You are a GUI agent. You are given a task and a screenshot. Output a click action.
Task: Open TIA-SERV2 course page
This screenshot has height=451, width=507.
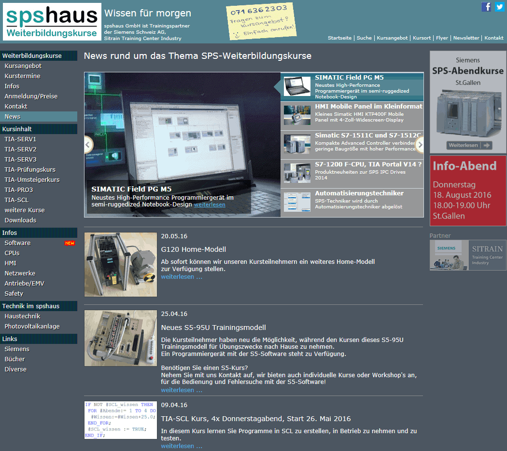click(20, 150)
